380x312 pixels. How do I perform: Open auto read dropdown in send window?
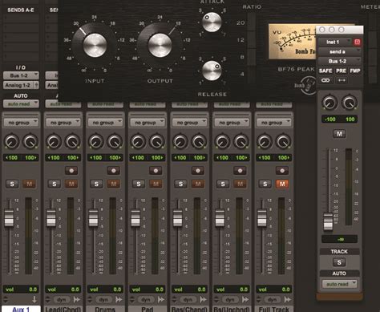[339, 284]
